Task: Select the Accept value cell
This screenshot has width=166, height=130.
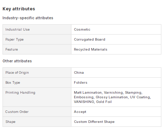Action: coord(116,112)
